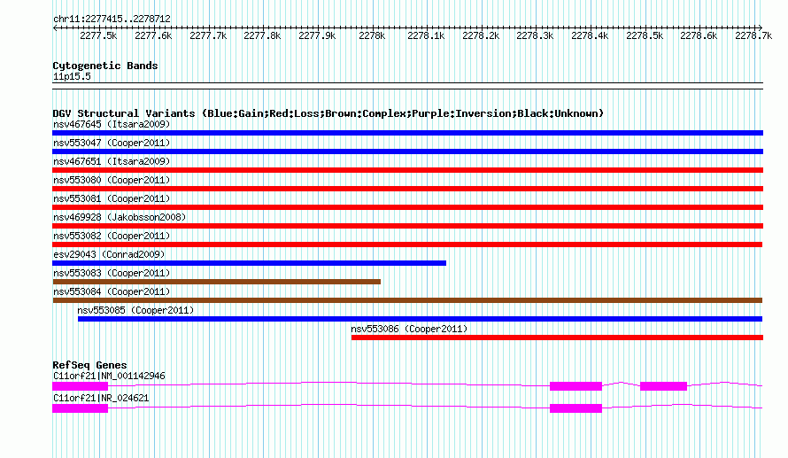Open the nsv553084 (Cooper2011) complex variant label
This screenshot has height=458, width=788.
112,291
